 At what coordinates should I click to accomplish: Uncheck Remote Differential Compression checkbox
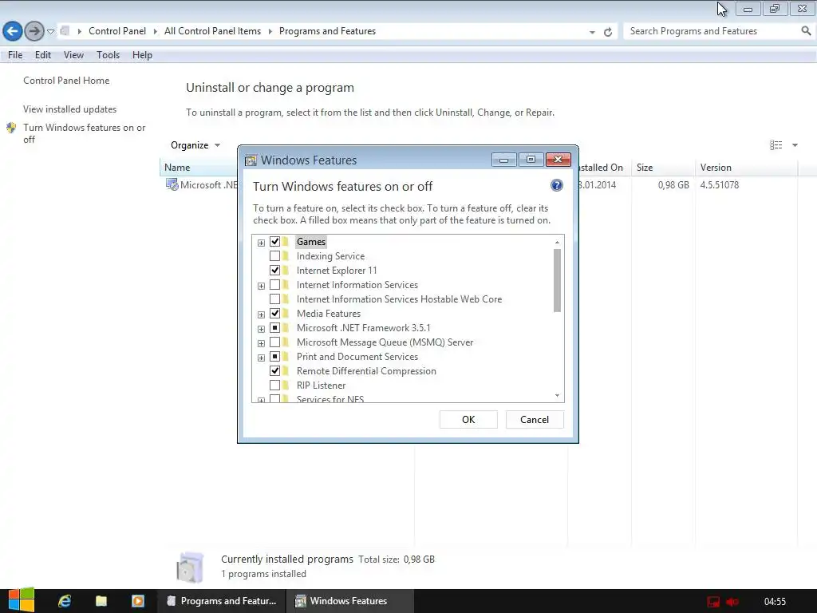[274, 370]
